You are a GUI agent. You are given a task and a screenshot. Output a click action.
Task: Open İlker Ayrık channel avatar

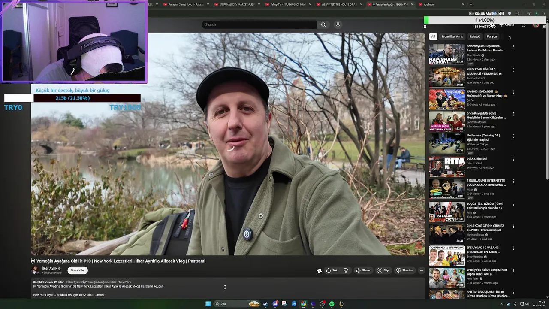point(35,270)
